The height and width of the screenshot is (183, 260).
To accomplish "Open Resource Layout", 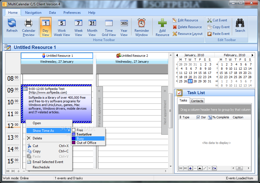I will click(x=188, y=34).
